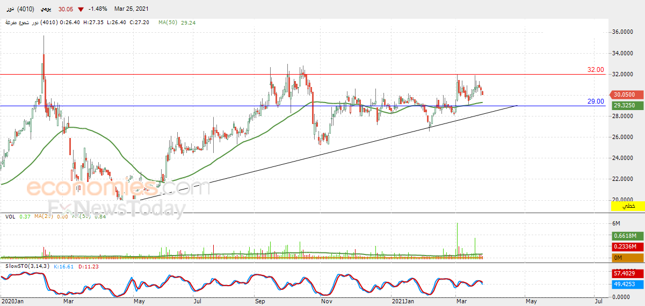
Task: Click the red '0.2336M' volume tag
Action: click(x=628, y=247)
